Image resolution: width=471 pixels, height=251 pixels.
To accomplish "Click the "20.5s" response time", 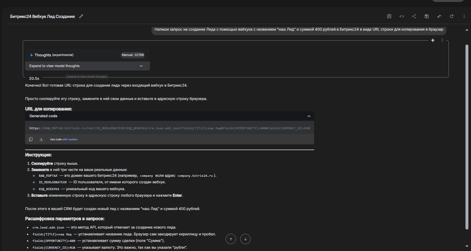I will (34, 78).
